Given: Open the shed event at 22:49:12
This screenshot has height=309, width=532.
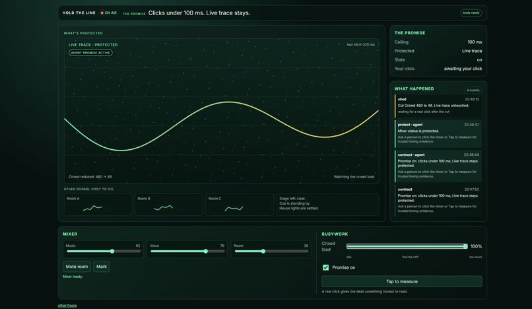Looking at the screenshot, I should tap(438, 106).
